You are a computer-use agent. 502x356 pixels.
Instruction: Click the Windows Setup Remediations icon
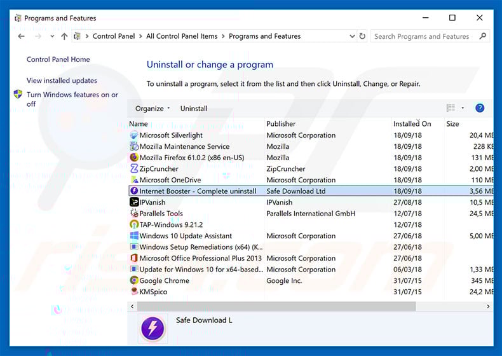click(x=134, y=247)
